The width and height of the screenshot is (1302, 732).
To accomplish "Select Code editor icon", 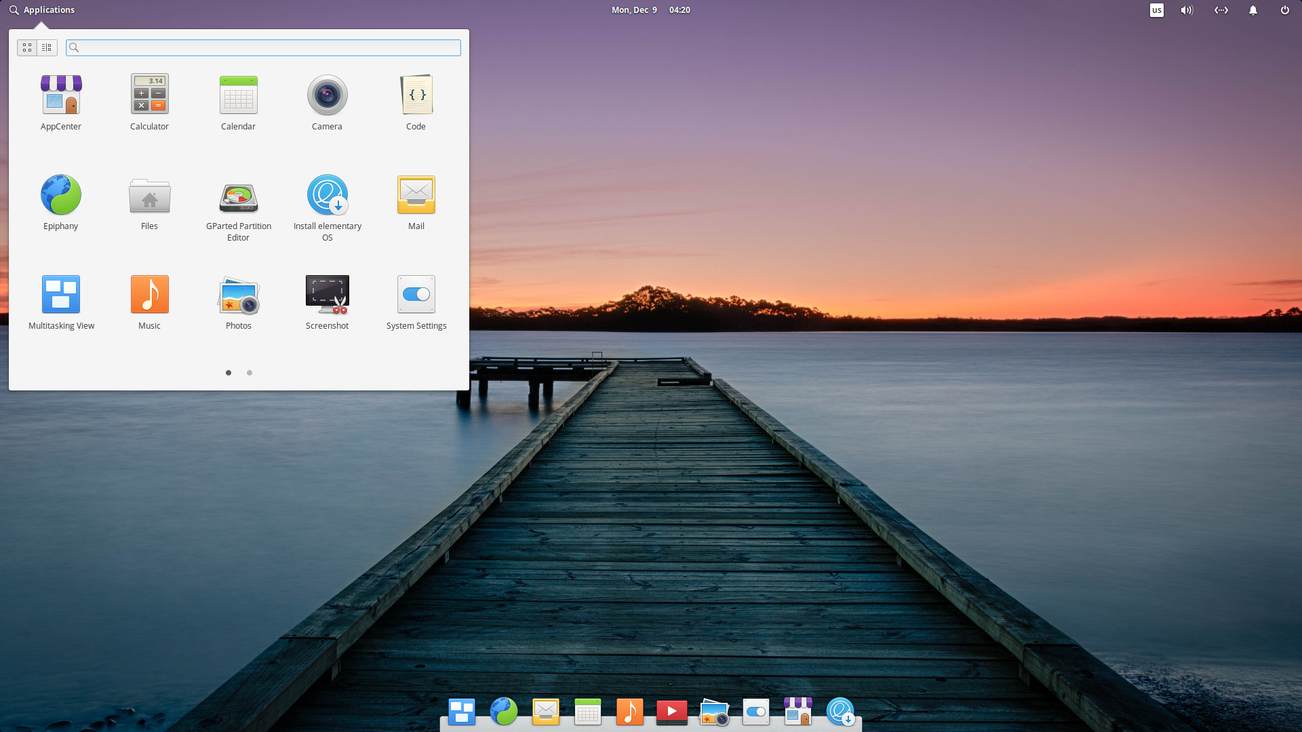I will click(x=416, y=95).
